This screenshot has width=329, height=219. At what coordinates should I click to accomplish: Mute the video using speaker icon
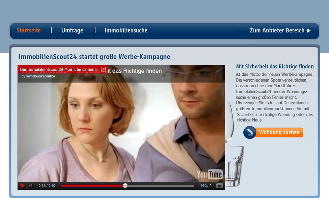pyautogui.click(x=31, y=186)
